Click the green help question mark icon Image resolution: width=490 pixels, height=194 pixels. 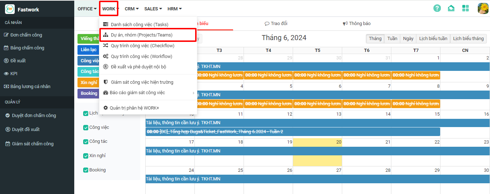(x=437, y=8)
